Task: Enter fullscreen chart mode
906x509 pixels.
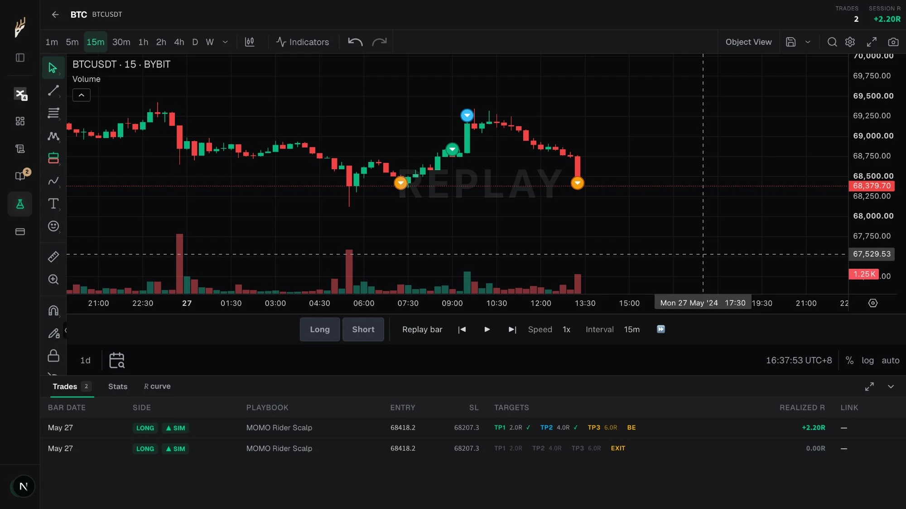Action: point(872,42)
